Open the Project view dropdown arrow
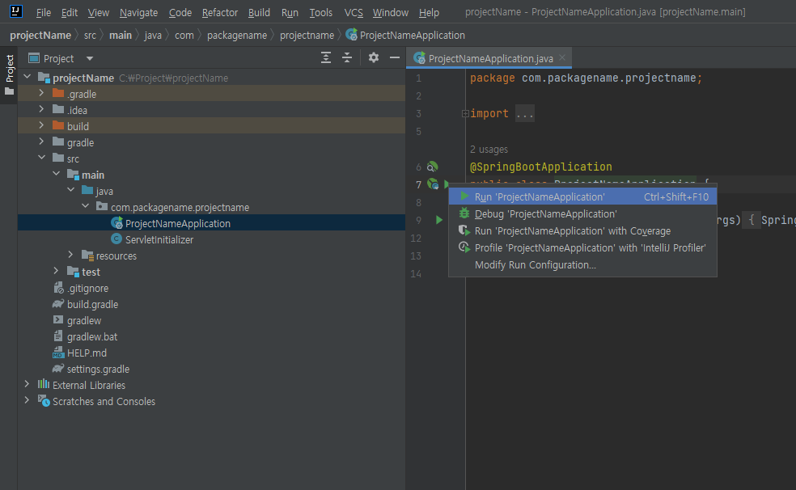Image resolution: width=796 pixels, height=490 pixels. [90, 58]
